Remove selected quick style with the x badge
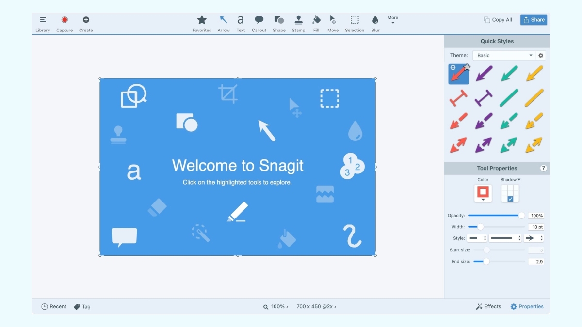Screen dimensions: 582x327 point(453,67)
